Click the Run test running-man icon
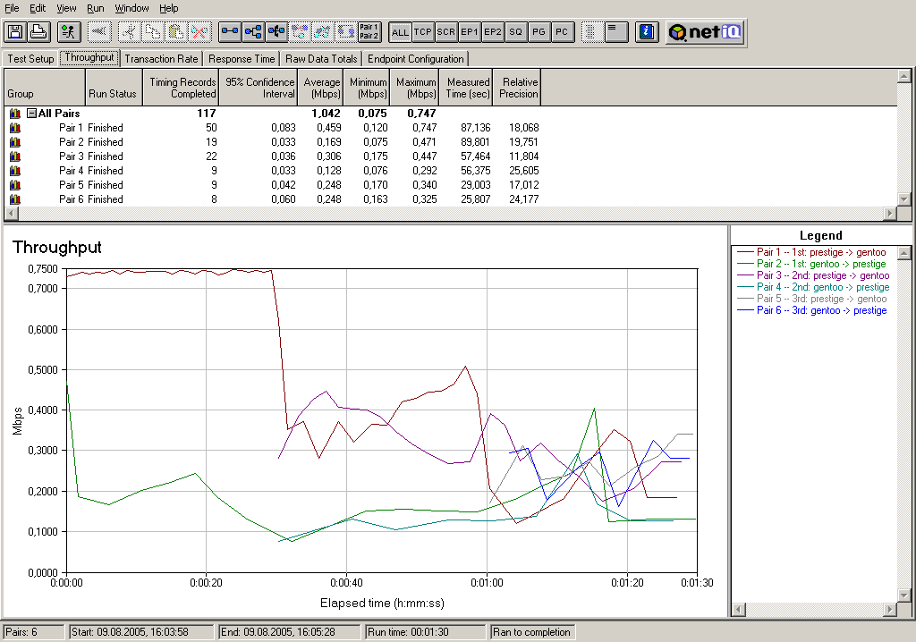The width and height of the screenshot is (916, 642). (x=68, y=32)
